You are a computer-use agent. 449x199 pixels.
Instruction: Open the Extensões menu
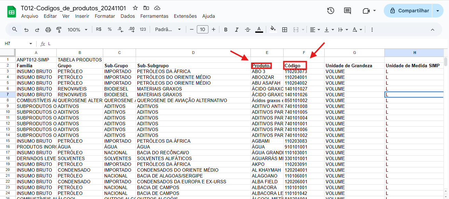(185, 16)
